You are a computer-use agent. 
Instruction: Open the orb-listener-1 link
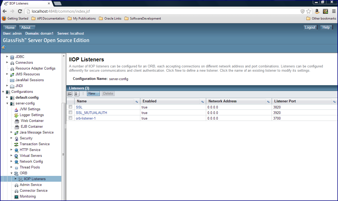pos(86,118)
